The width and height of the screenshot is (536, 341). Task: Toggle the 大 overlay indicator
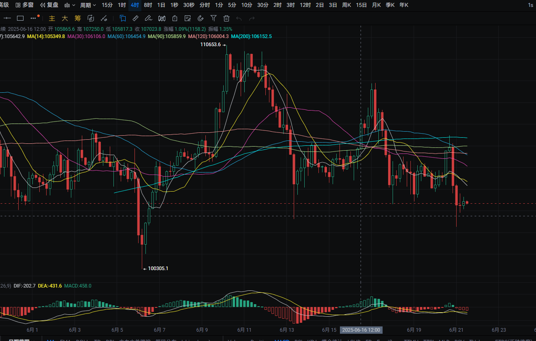pos(65,18)
